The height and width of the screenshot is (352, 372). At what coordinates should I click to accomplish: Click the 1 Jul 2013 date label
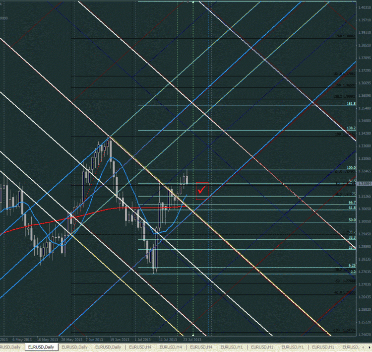pyautogui.click(x=142, y=340)
